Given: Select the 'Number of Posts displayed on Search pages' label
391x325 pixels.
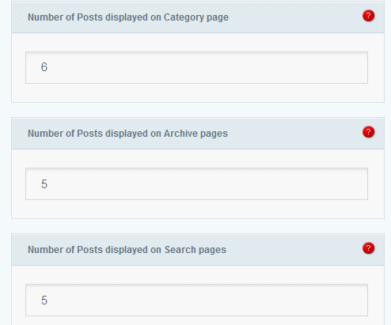Looking at the screenshot, I should pos(127,250).
